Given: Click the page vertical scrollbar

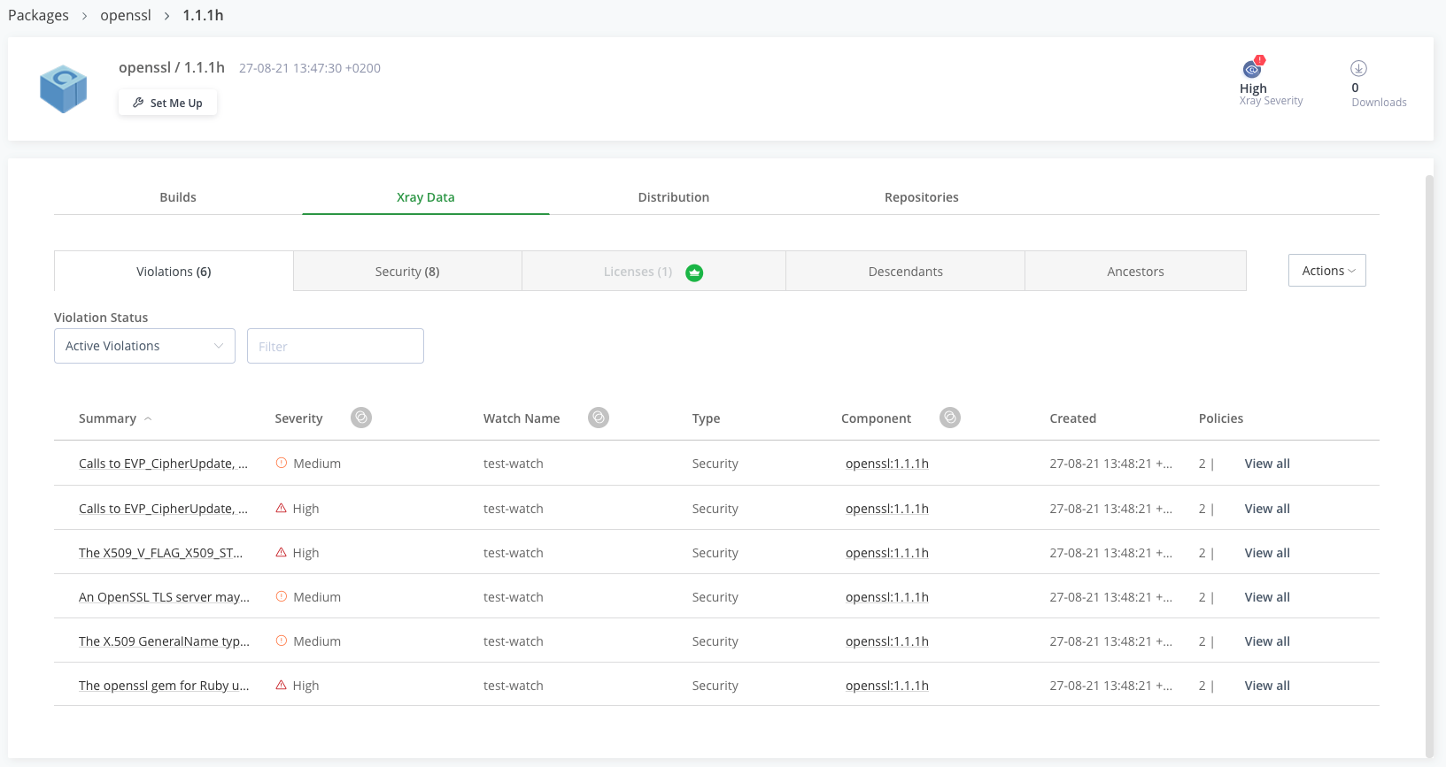Looking at the screenshot, I should point(1428,464).
